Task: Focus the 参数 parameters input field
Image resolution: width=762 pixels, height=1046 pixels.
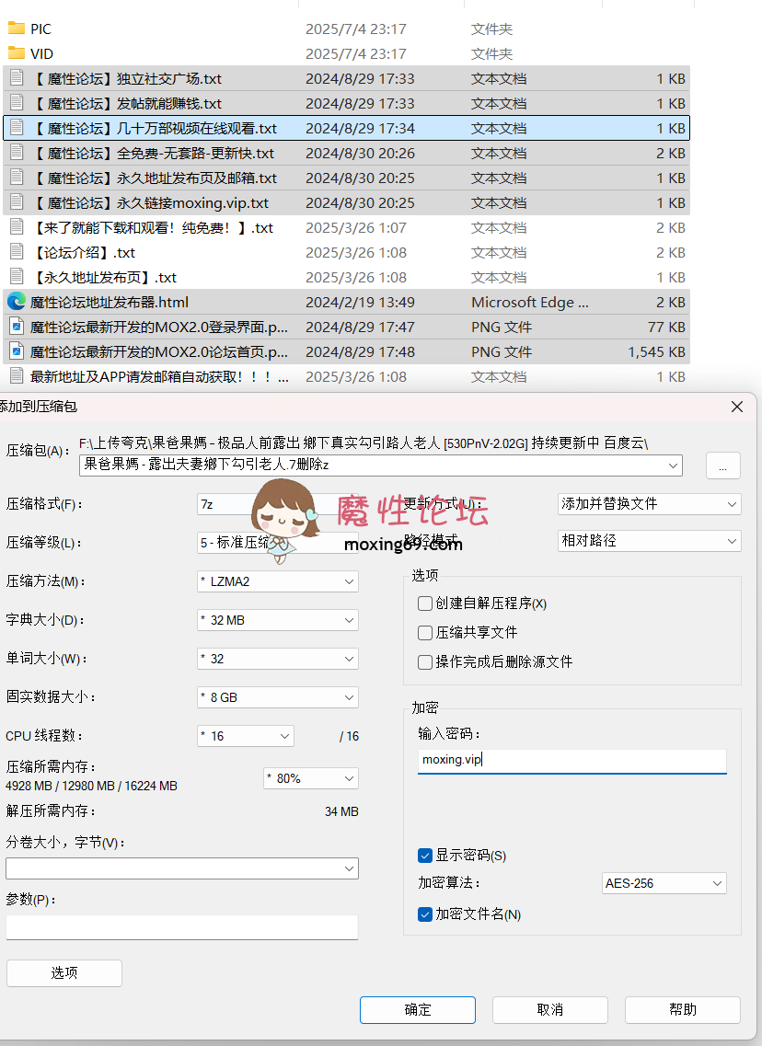Action: coord(182,927)
